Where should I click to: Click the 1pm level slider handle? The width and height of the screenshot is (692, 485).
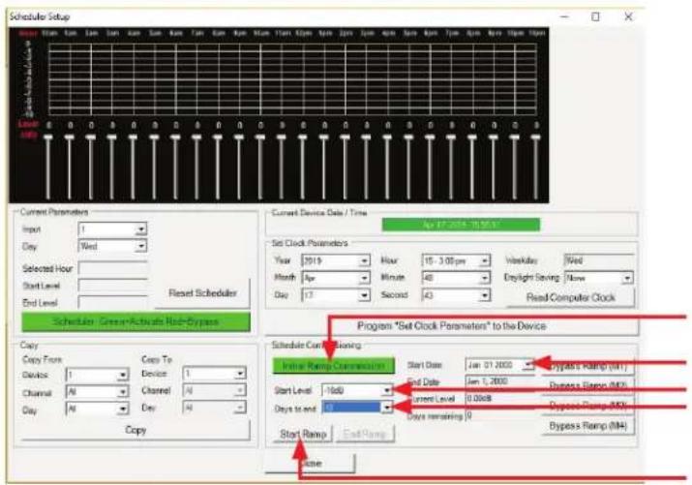323,138
